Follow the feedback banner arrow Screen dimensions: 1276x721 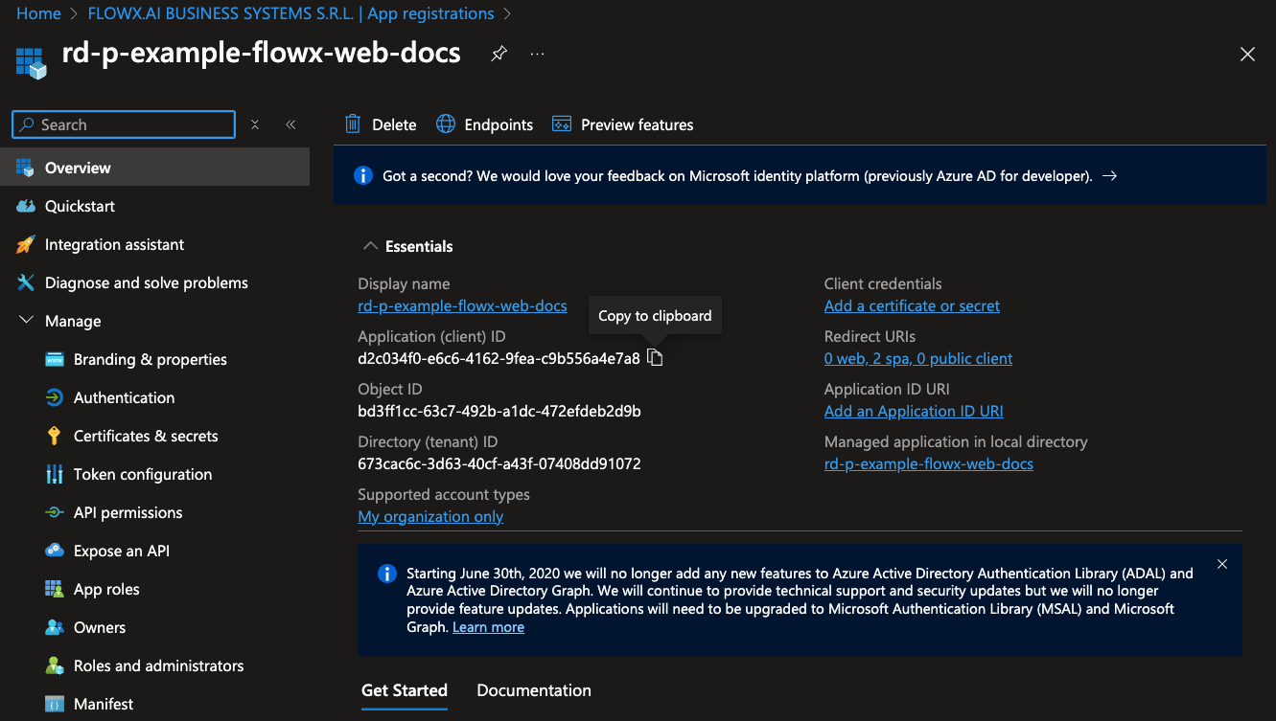pos(1109,176)
